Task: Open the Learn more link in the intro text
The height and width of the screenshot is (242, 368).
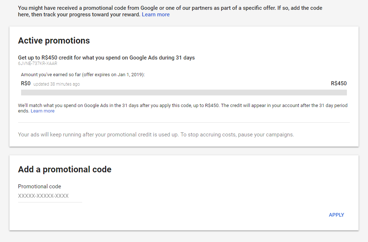Action: click(156, 15)
